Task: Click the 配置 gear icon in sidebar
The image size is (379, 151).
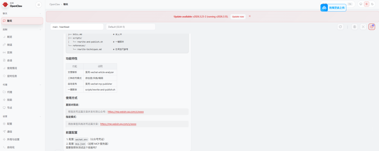Action: [4, 124]
